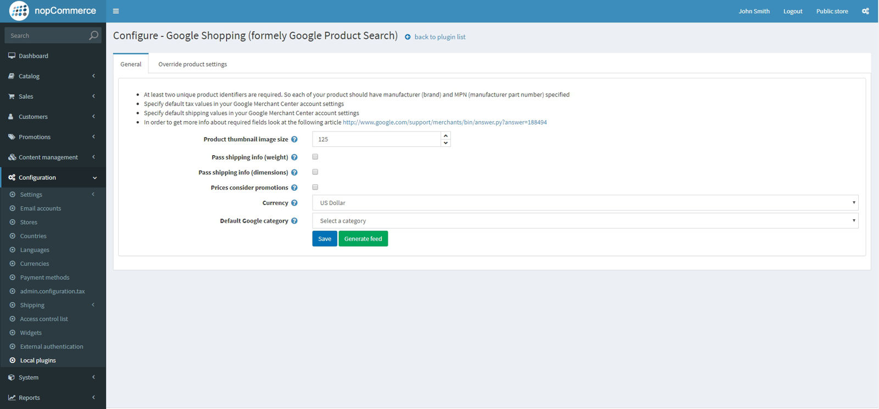
Task: Switch to the General tab
Action: (x=131, y=64)
